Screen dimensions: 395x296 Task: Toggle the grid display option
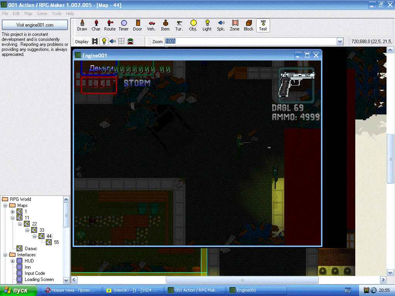[122, 42]
